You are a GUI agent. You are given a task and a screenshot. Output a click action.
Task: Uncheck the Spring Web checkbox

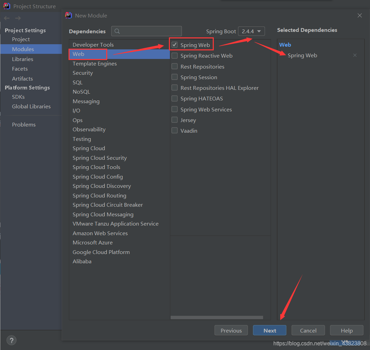(x=175, y=45)
